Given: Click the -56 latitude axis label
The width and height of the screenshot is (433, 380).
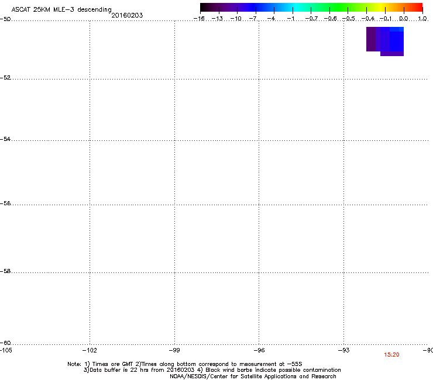Looking at the screenshot, I should 5,203.
